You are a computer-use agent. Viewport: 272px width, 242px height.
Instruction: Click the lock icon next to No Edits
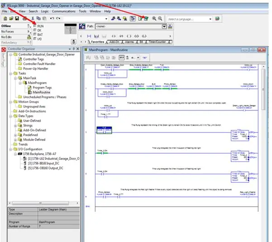(x=29, y=37)
